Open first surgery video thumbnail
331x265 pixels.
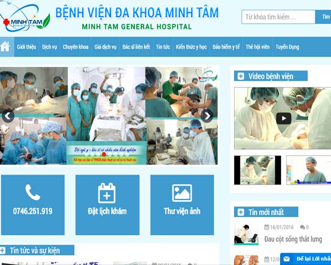coord(257,170)
